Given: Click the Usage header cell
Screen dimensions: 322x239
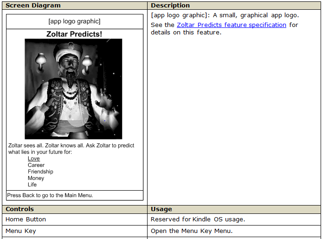Looking at the screenshot, I should click(234, 209).
